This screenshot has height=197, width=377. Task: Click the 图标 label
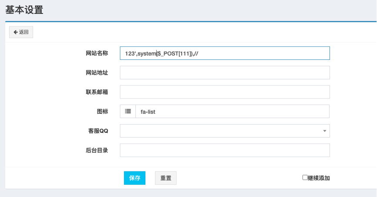click(102, 112)
